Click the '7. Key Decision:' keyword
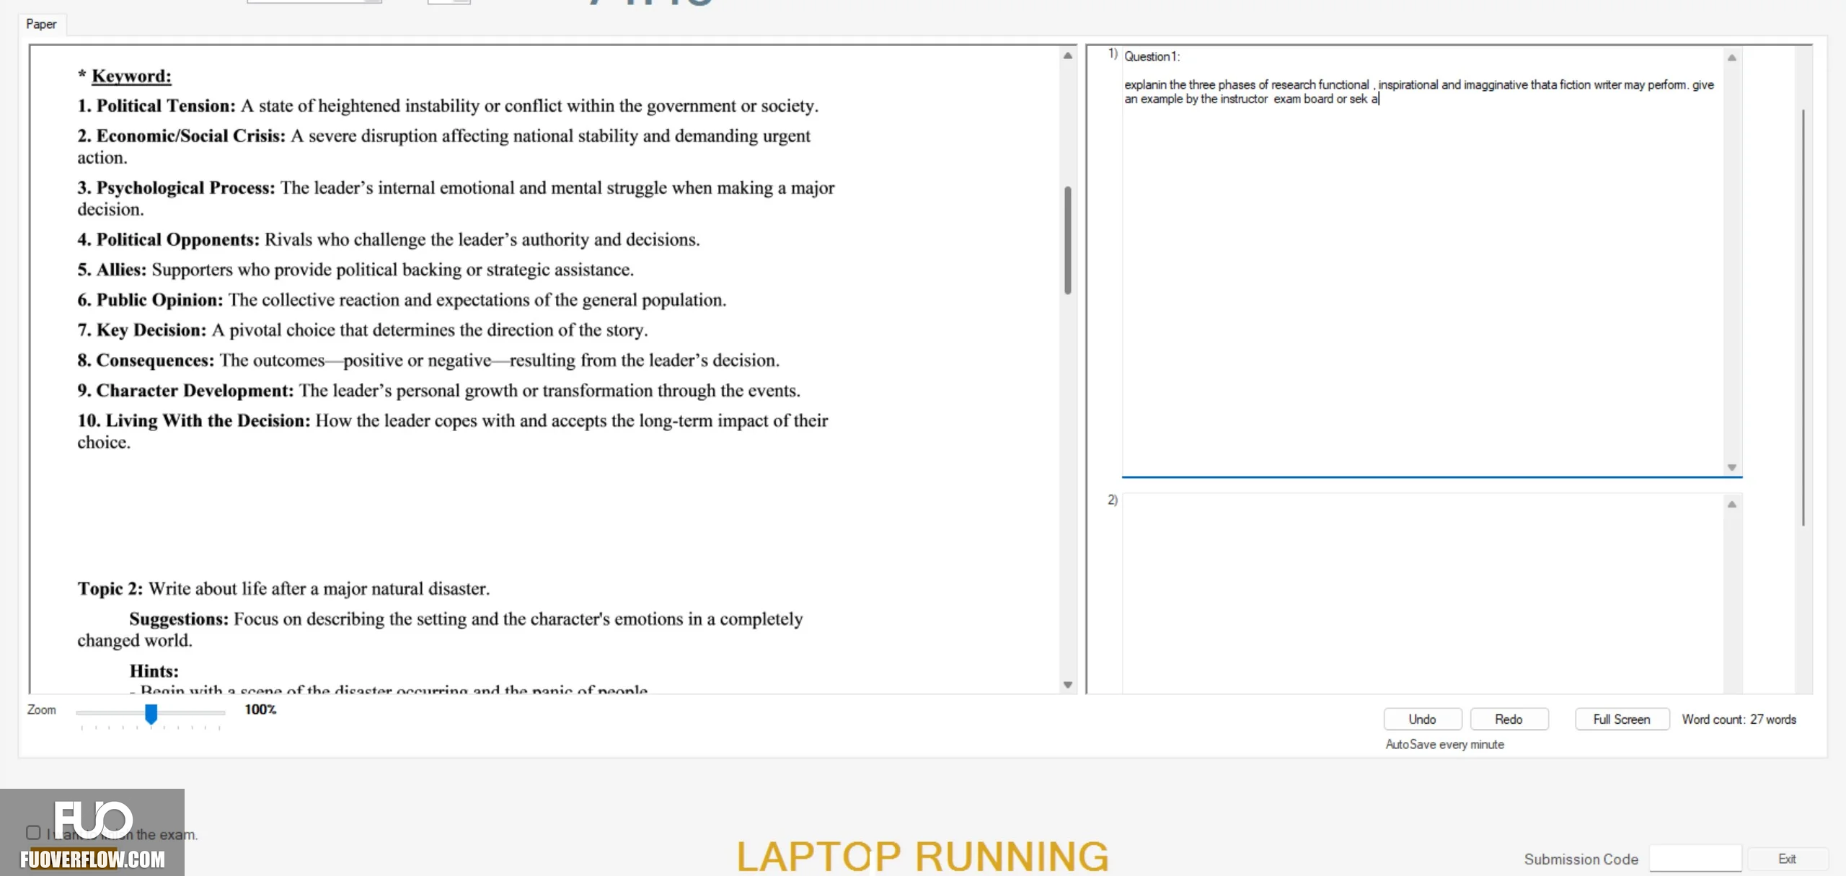 [141, 330]
